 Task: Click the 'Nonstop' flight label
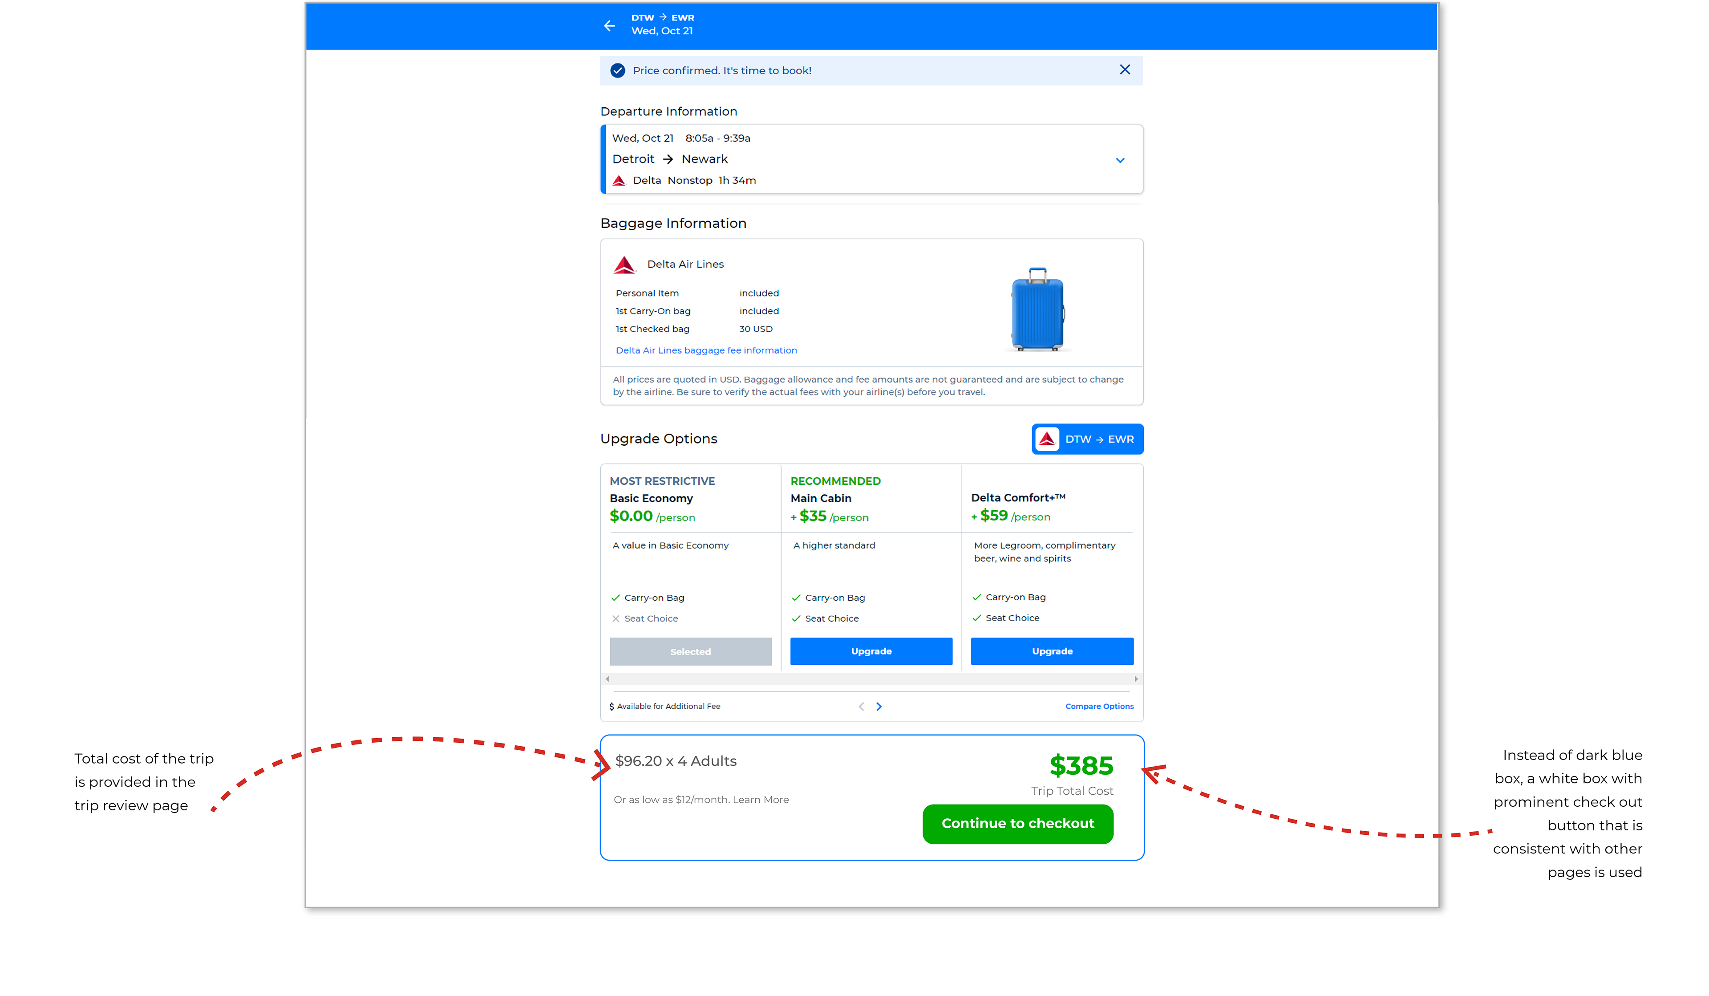pos(690,180)
